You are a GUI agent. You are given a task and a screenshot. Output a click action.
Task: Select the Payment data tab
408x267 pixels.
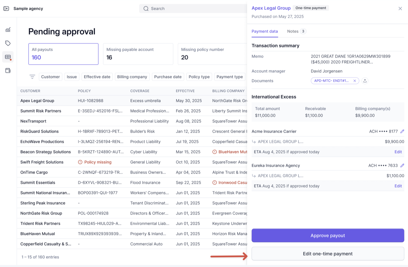coord(265,31)
